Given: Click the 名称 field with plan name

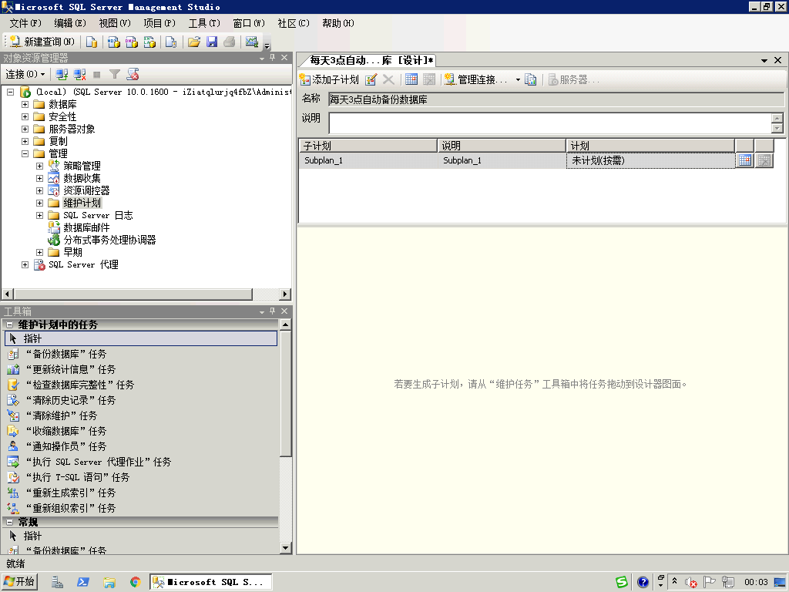Looking at the screenshot, I should click(x=556, y=99).
